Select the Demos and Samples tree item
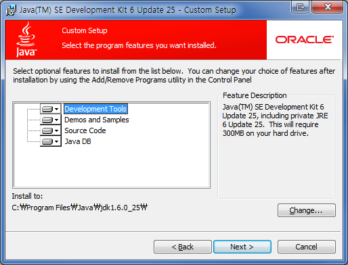The height and width of the screenshot is (265, 348). pos(97,120)
